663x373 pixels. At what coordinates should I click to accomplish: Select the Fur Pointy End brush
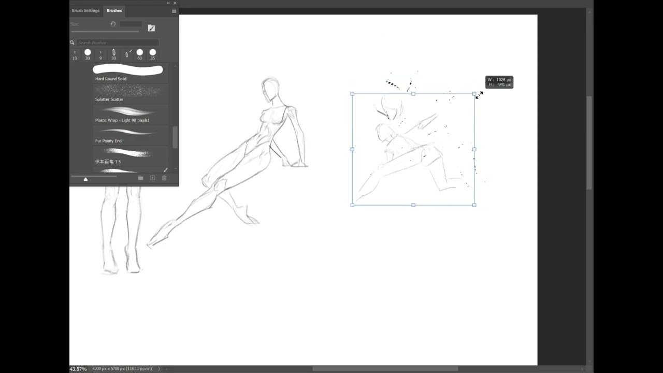[x=131, y=135]
